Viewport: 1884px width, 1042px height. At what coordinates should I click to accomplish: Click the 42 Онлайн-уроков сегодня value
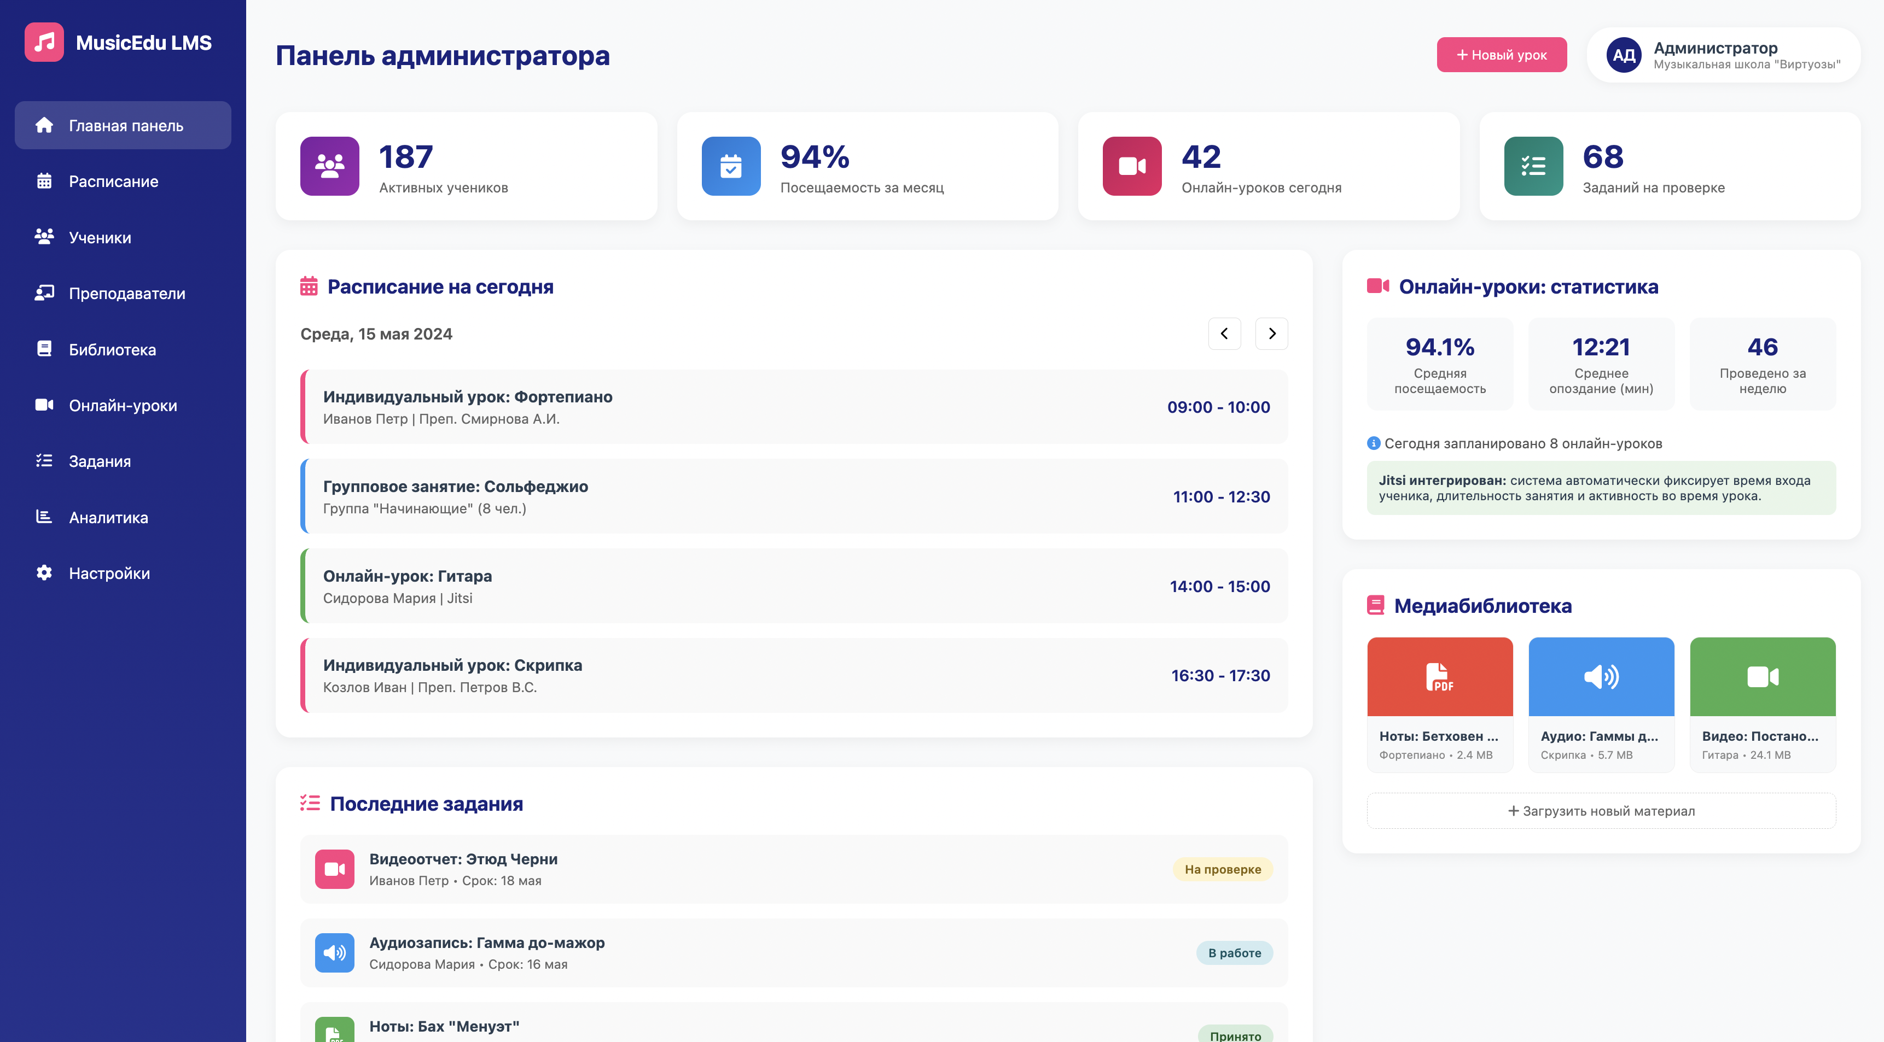click(1201, 156)
